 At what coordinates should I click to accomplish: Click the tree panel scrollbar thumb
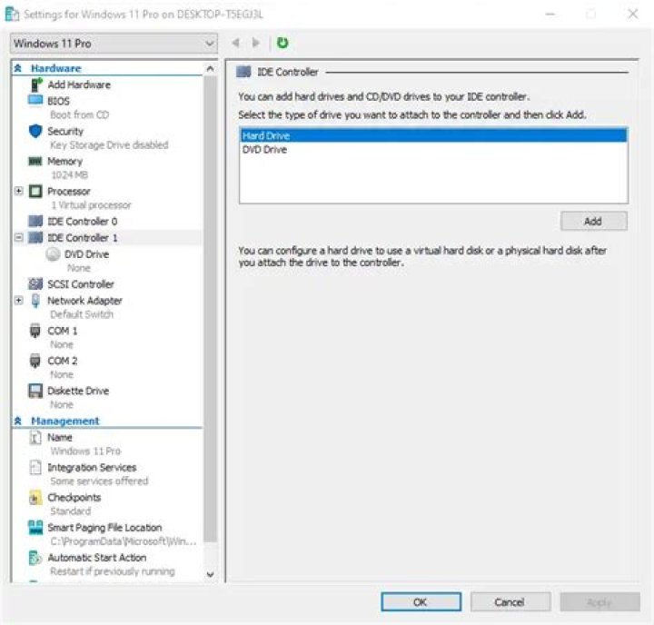pos(211,309)
